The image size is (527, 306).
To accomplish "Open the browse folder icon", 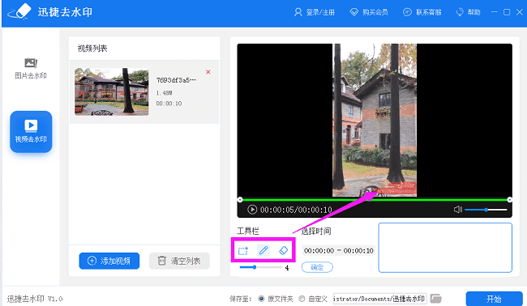I will click(435, 298).
